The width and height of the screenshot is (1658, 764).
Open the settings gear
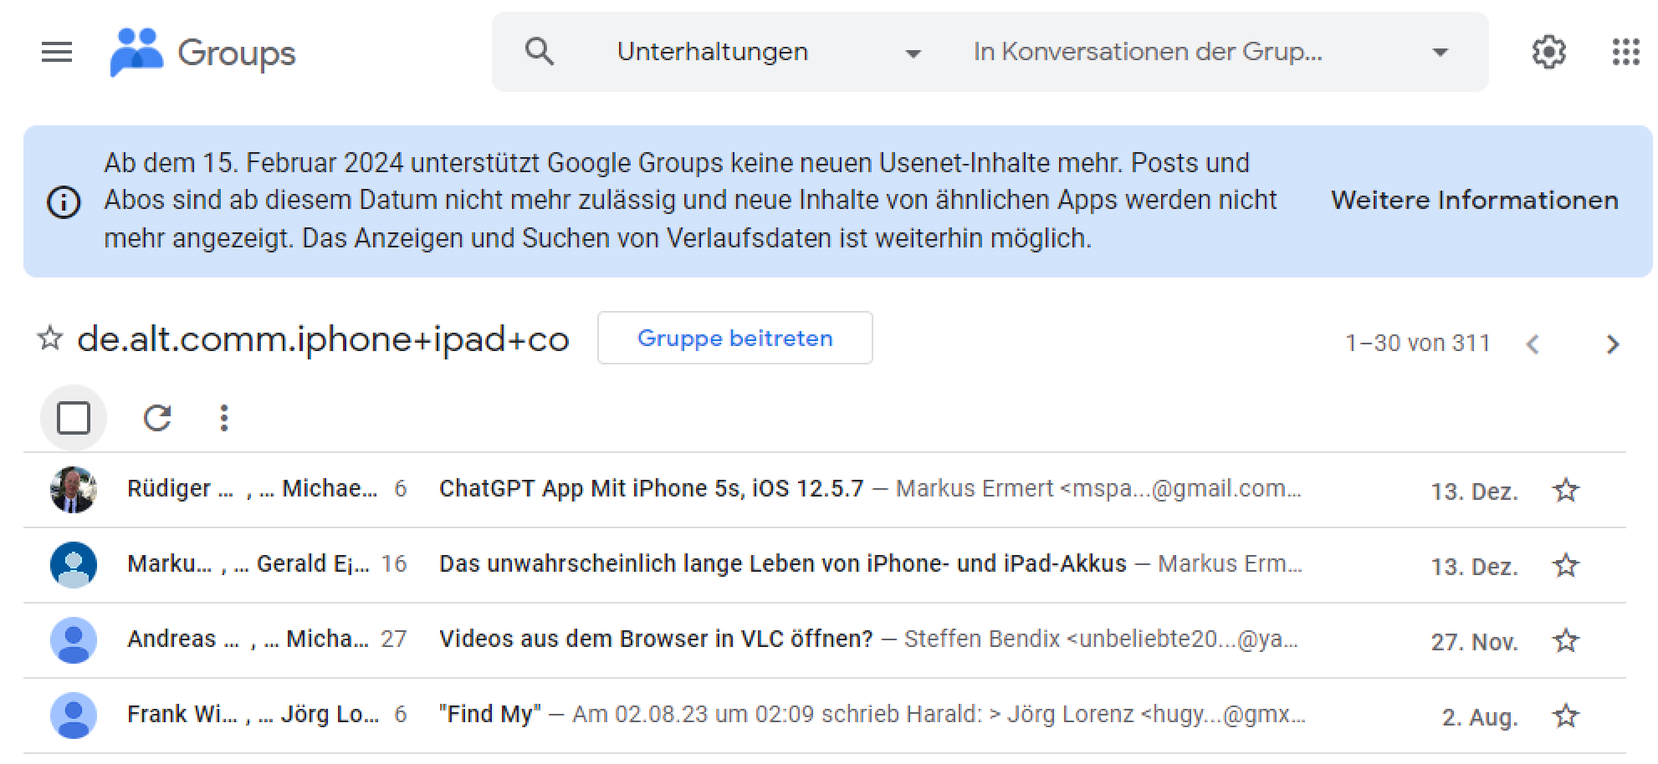click(x=1548, y=52)
